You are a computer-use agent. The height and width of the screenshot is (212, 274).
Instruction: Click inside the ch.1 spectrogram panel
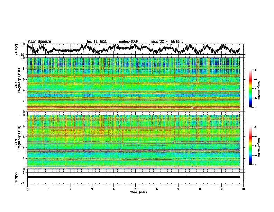[x=133, y=85]
